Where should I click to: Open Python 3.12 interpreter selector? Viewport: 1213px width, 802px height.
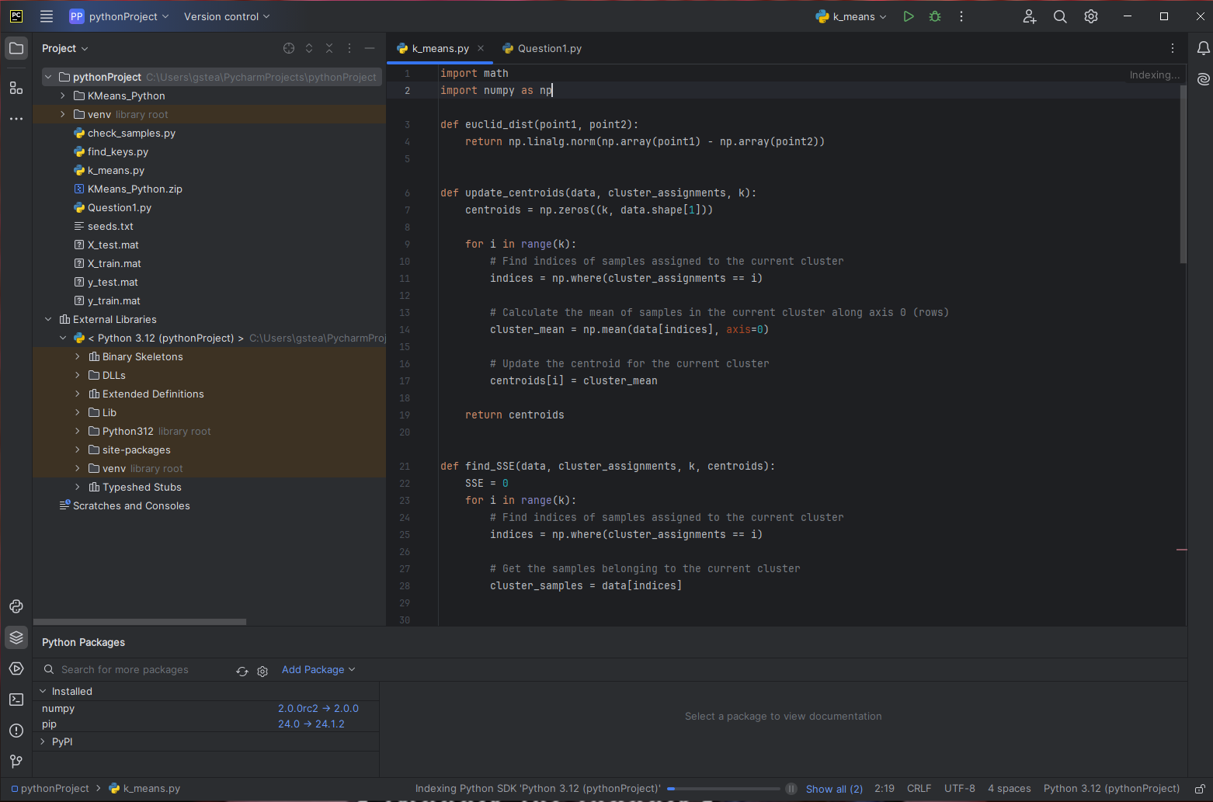[1111, 789]
